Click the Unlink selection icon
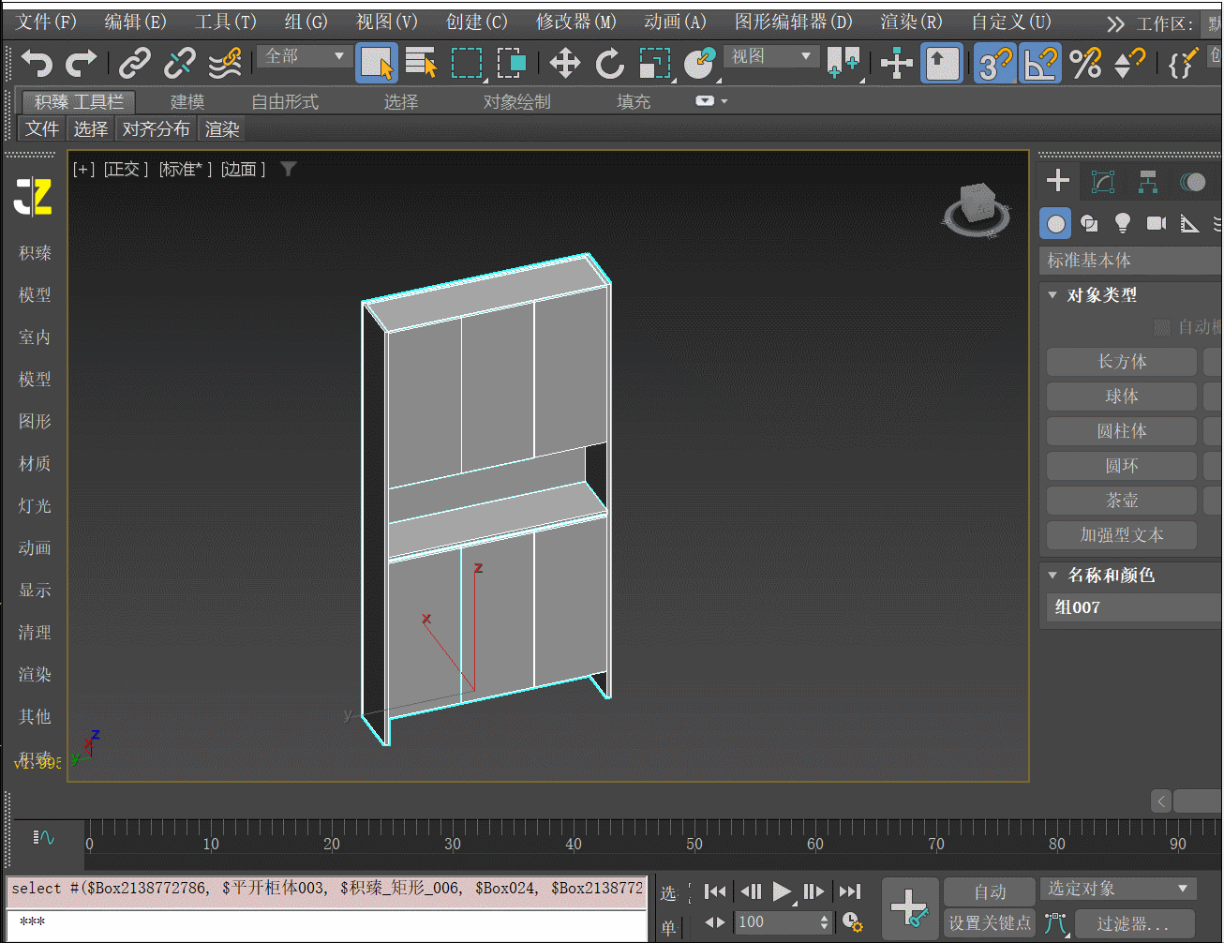 click(179, 63)
